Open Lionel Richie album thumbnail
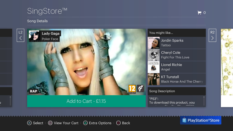Image resolution: width=233 pixels, height=131 pixels. (x=154, y=67)
